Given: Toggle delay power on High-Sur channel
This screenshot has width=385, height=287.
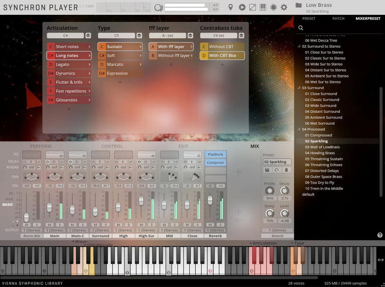Looking at the screenshot, I should (139, 162).
